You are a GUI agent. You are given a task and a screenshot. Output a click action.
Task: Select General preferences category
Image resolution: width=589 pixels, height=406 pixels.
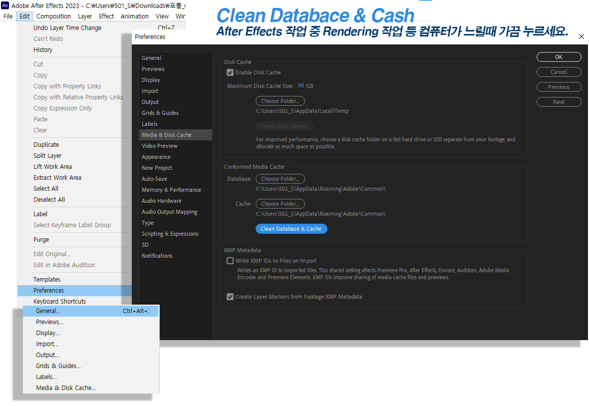tap(175, 58)
